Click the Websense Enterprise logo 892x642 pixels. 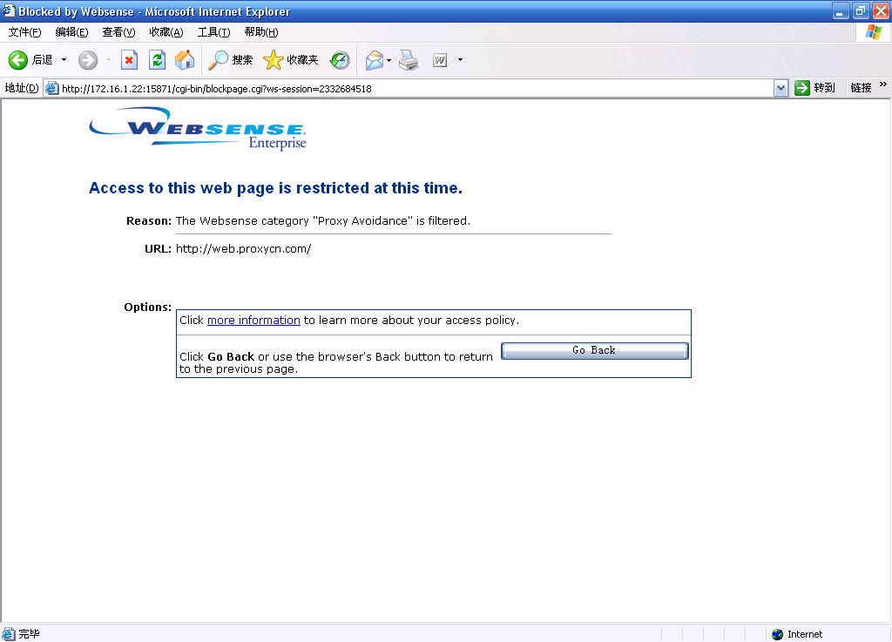tap(198, 129)
